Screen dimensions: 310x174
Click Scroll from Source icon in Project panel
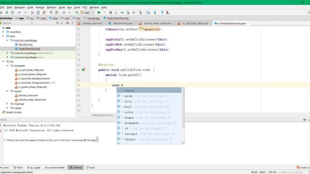coord(57,23)
